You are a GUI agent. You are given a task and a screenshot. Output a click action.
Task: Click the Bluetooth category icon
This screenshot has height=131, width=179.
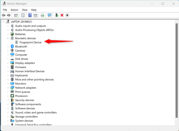point(12,46)
